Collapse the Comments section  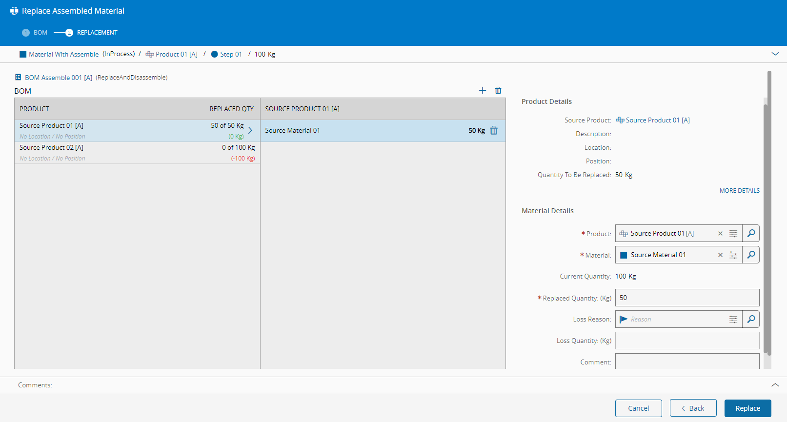(775, 385)
